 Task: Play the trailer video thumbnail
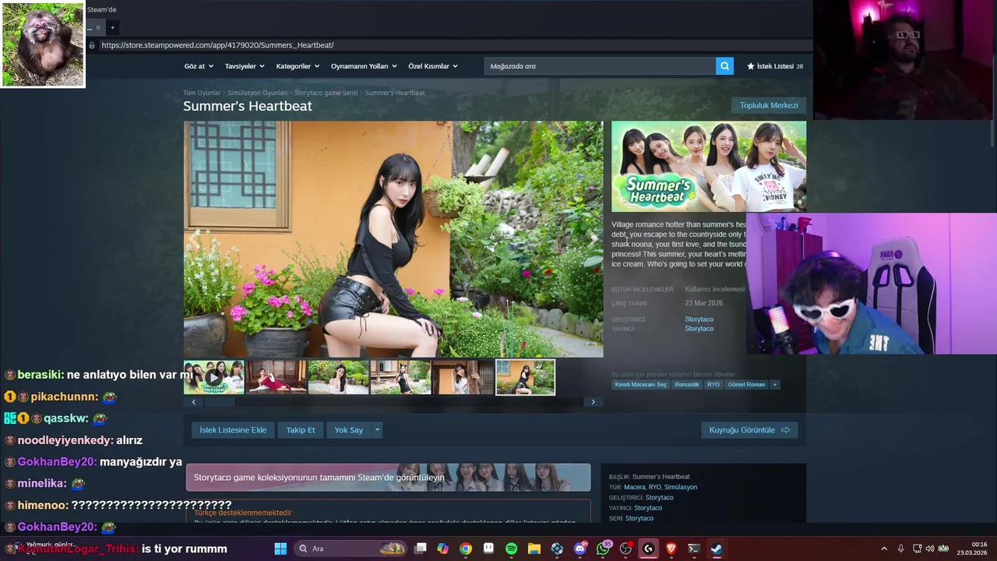pyautogui.click(x=213, y=377)
